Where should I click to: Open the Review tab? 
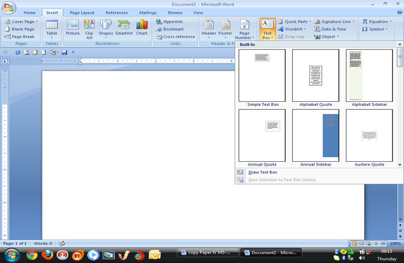pyautogui.click(x=175, y=12)
